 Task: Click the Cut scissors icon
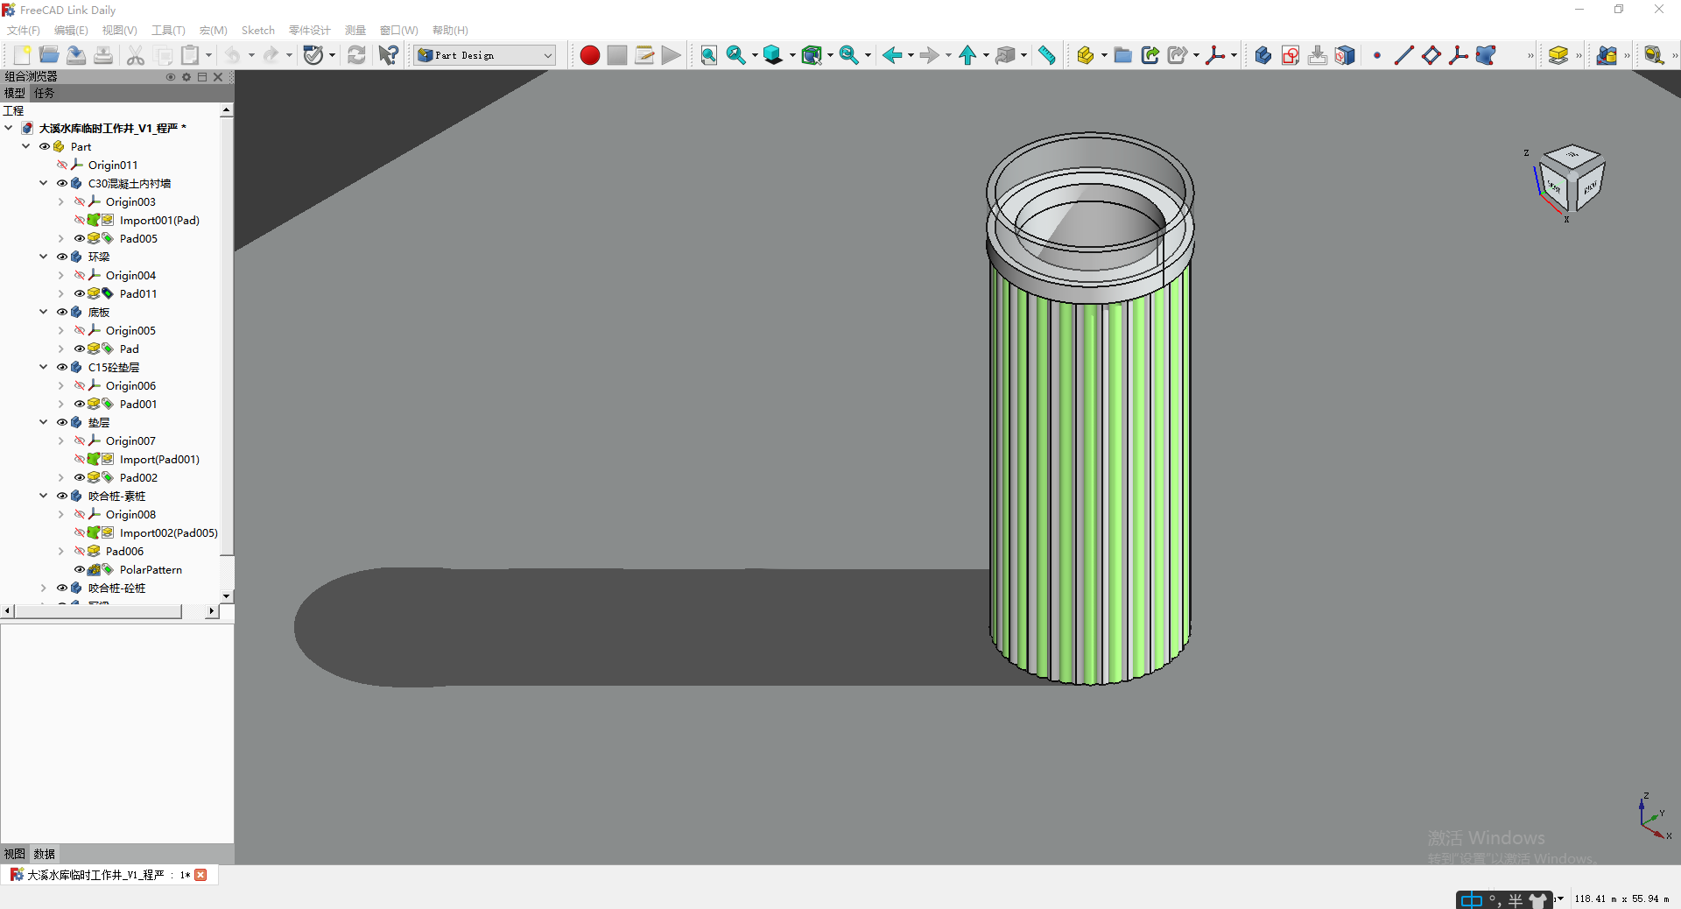[x=136, y=55]
